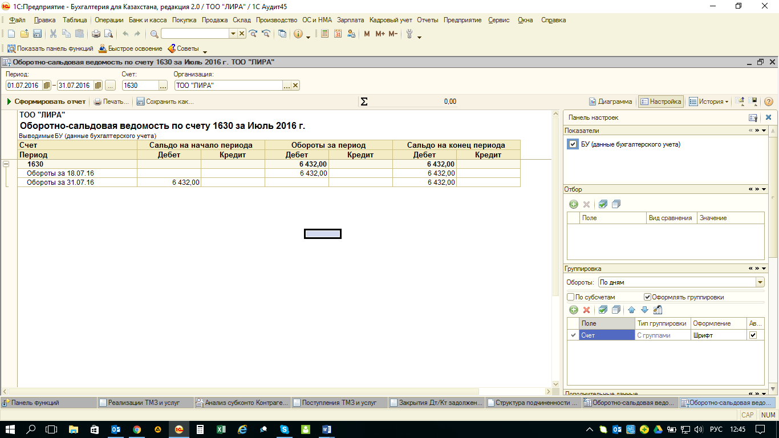Image resolution: width=779 pixels, height=438 pixels.
Task: Click the Диаграмма button
Action: (x=610, y=102)
